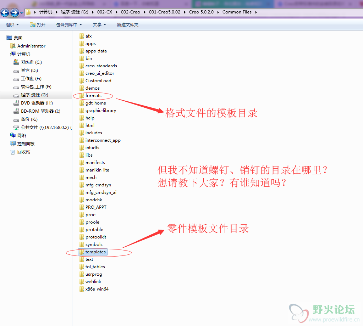The image size is (363, 326).
Task: Select the afx folder icon
Action: click(82, 36)
